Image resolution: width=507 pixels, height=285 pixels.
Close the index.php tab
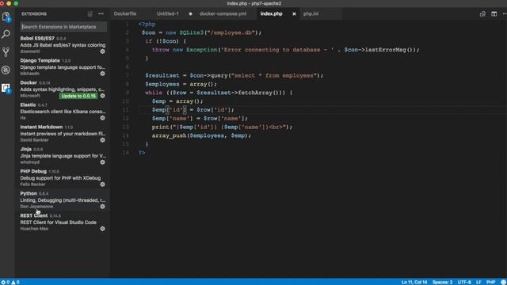(294, 14)
